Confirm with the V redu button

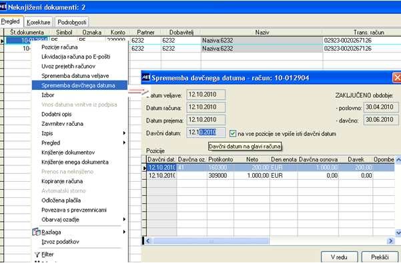339,257
